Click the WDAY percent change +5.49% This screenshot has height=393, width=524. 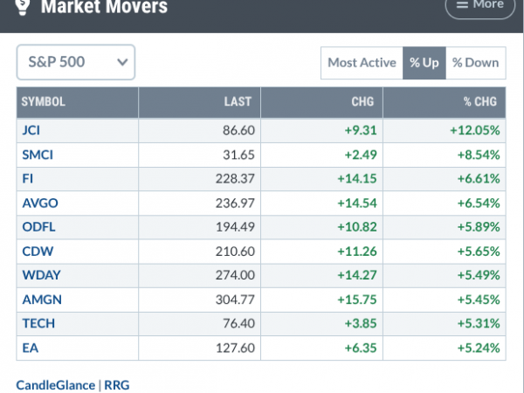pos(479,275)
